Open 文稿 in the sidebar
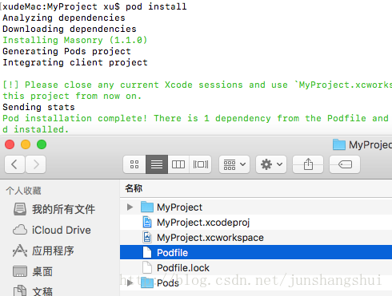Viewport: 392px width, 296px height. pos(33,291)
